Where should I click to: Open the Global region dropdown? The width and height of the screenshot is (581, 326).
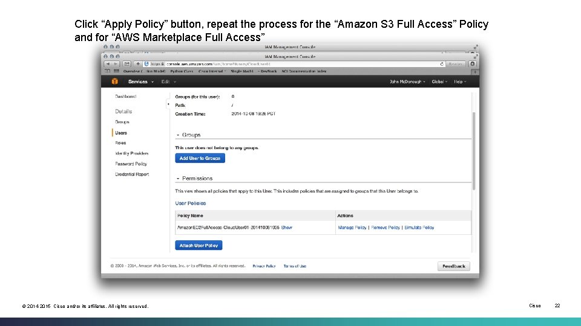[439, 81]
